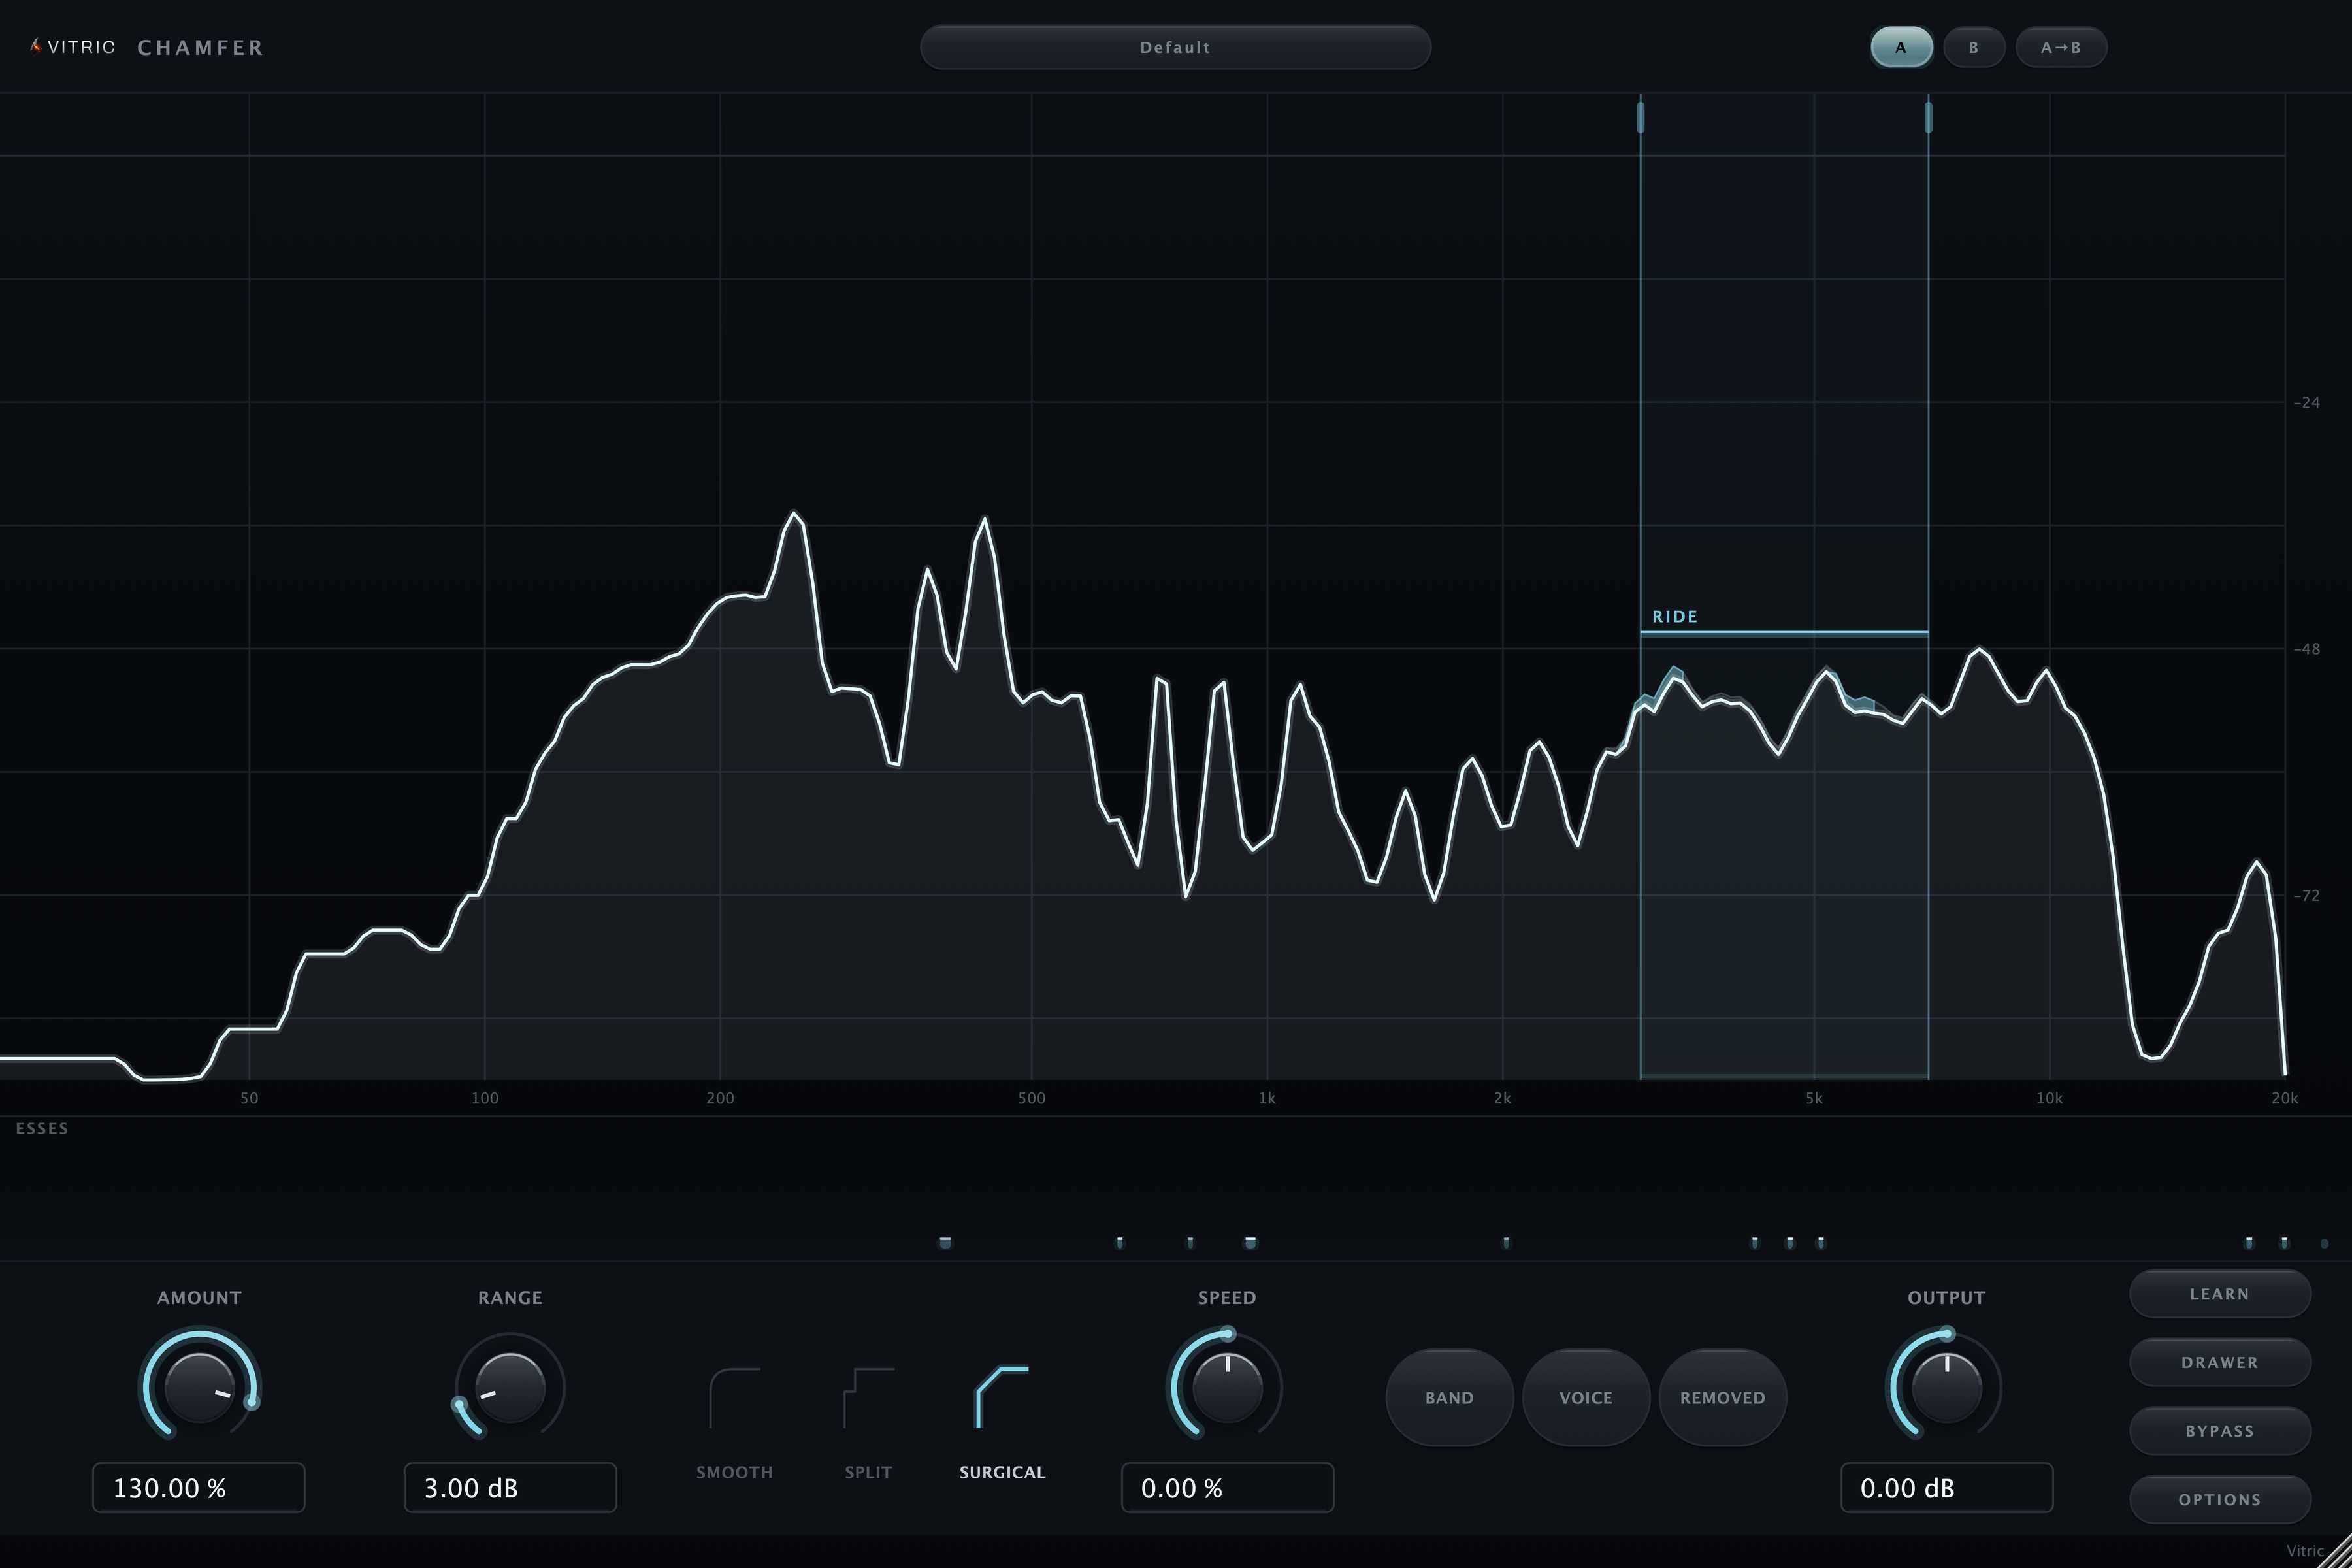
Task: Toggle the BAND listen button
Action: click(1449, 1397)
